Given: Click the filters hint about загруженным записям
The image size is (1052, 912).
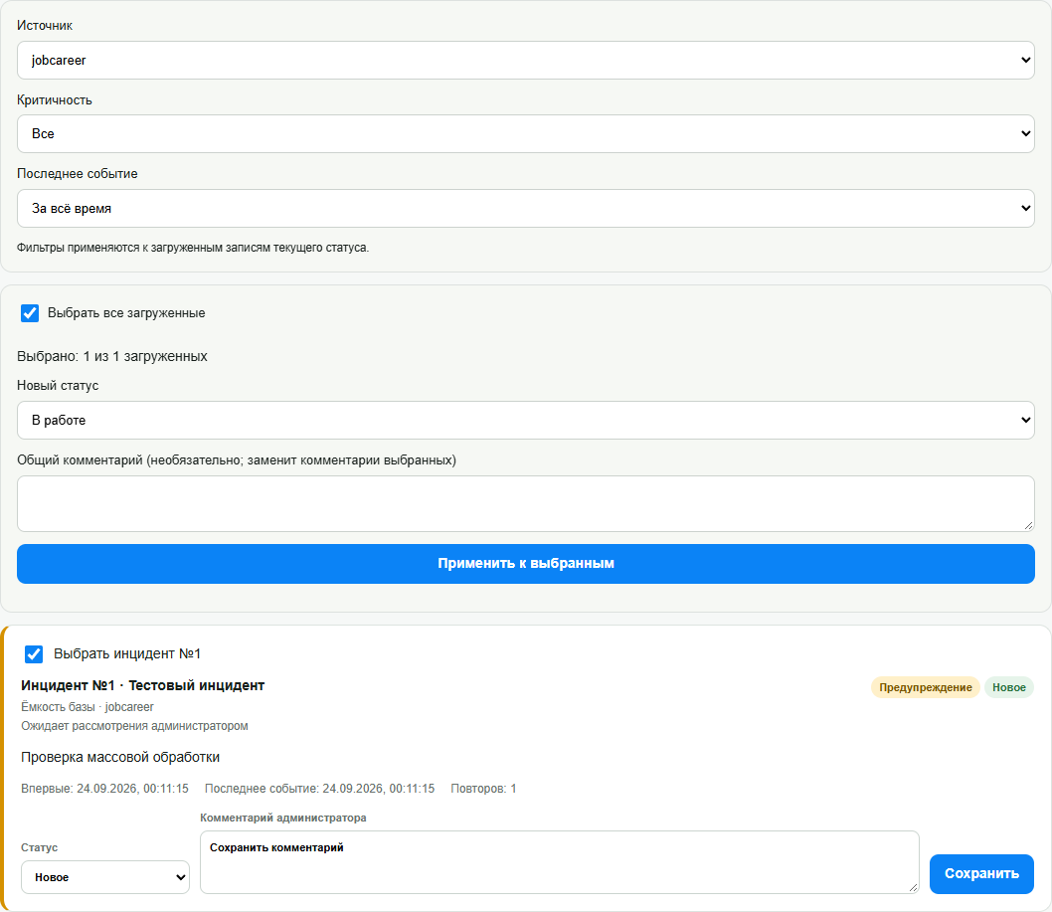Looking at the screenshot, I should tap(193, 248).
